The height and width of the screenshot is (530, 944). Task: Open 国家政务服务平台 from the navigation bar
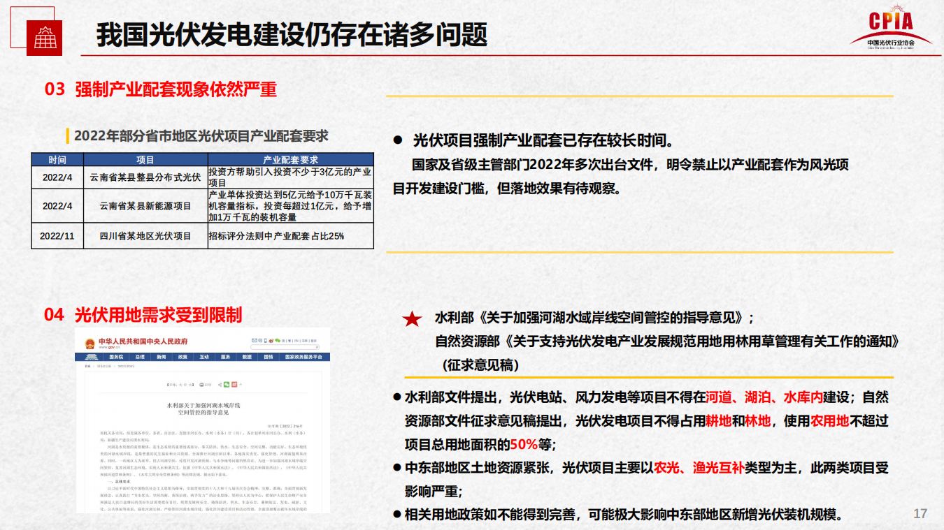coord(304,356)
